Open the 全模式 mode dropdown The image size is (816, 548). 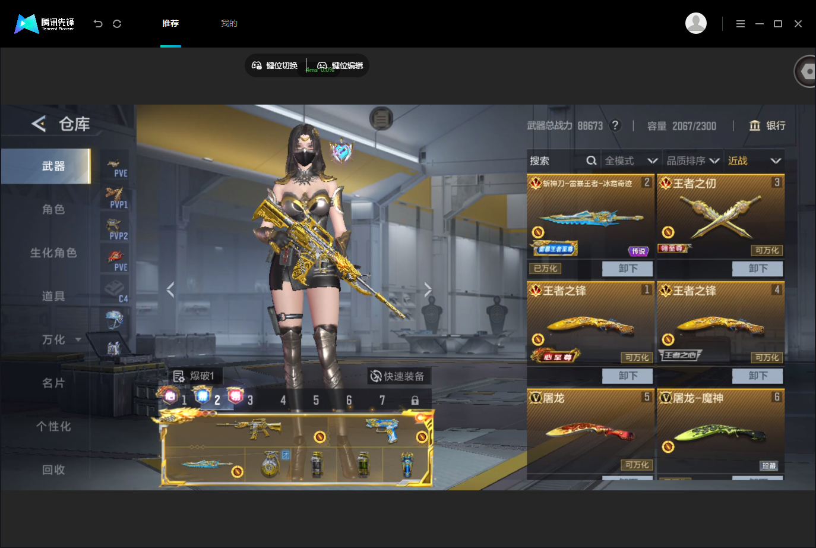coord(631,160)
